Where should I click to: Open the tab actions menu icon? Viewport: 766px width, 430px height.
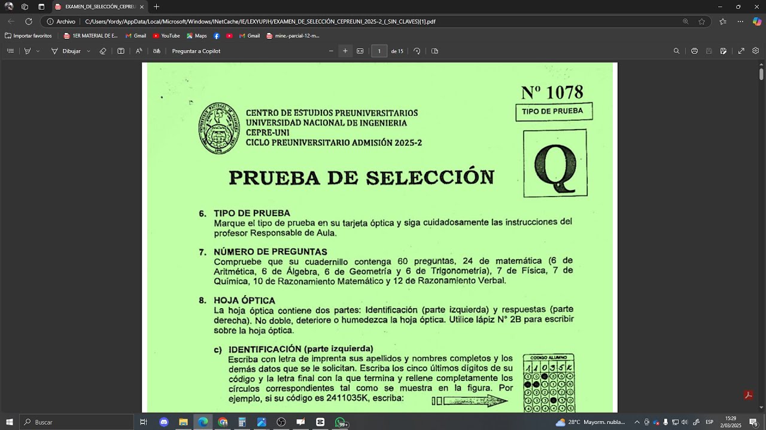click(x=41, y=7)
